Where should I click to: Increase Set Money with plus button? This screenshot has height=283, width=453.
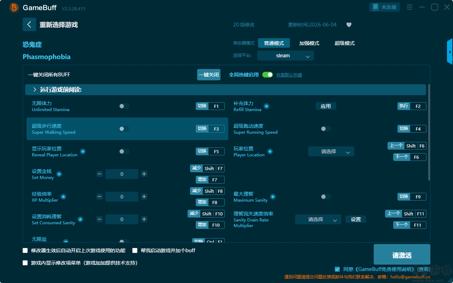(144, 174)
